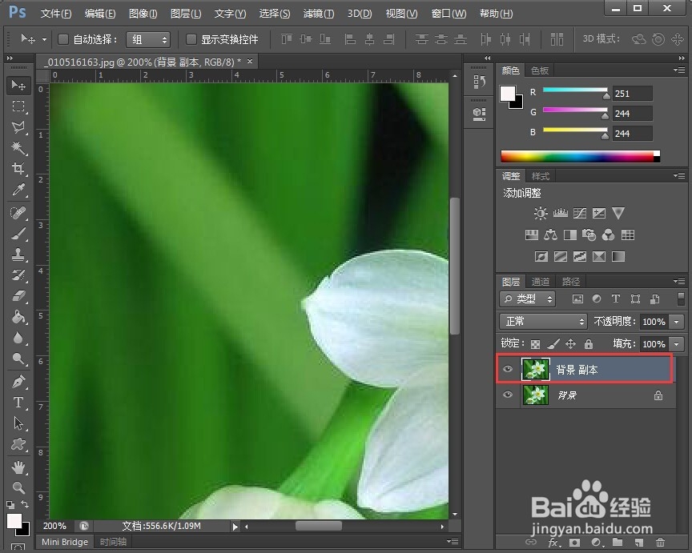This screenshot has width=692, height=553.
Task: Toggle layer filtering switch on or off
Action: point(681,299)
